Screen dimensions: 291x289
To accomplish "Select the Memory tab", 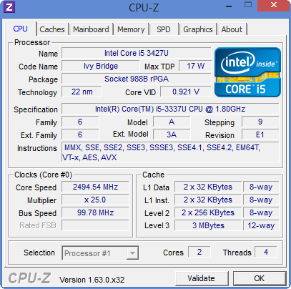I will click(131, 29).
